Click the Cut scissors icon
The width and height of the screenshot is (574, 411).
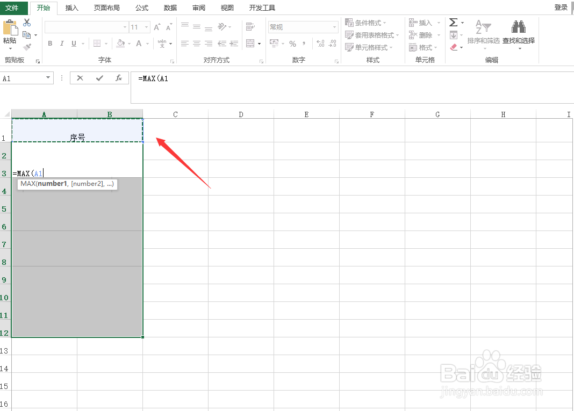point(27,23)
